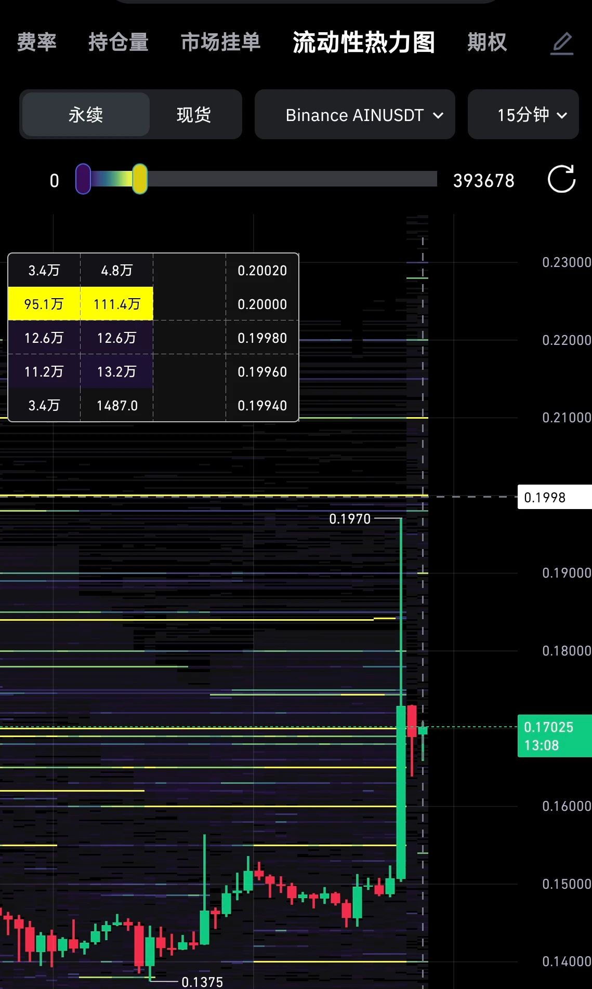Screen dimensions: 592x989
Task: Click the 0.1998 price label
Action: [555, 497]
